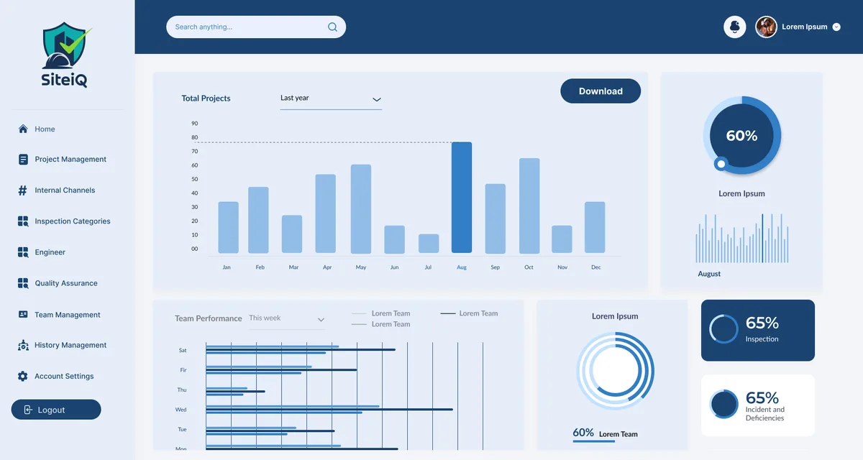Click the 65% Inspection ring icon
Screen dimensions: 863x460
[723, 329]
